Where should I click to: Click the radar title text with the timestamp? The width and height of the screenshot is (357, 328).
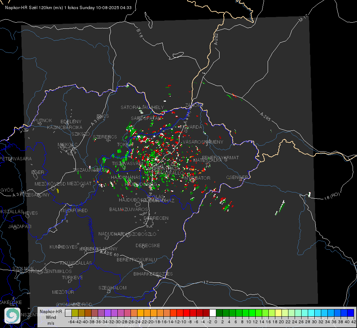(68, 8)
